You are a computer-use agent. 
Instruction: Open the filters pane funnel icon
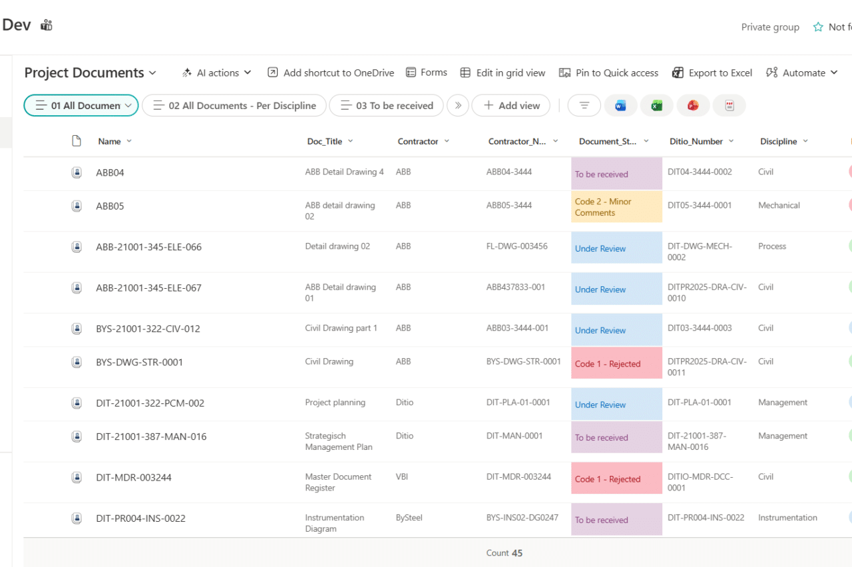pos(584,105)
